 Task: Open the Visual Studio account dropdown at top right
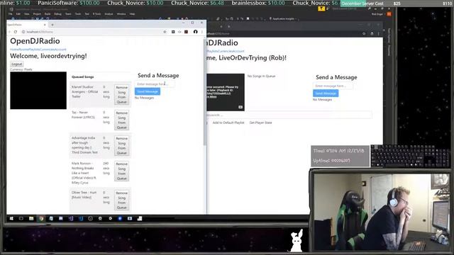377,14
